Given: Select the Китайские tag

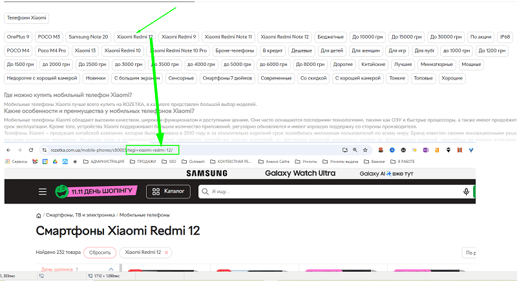Looking at the screenshot, I should tap(374, 65).
